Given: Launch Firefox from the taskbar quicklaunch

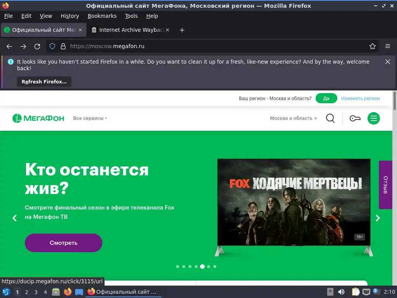Looking at the screenshot, I should click(67, 292).
